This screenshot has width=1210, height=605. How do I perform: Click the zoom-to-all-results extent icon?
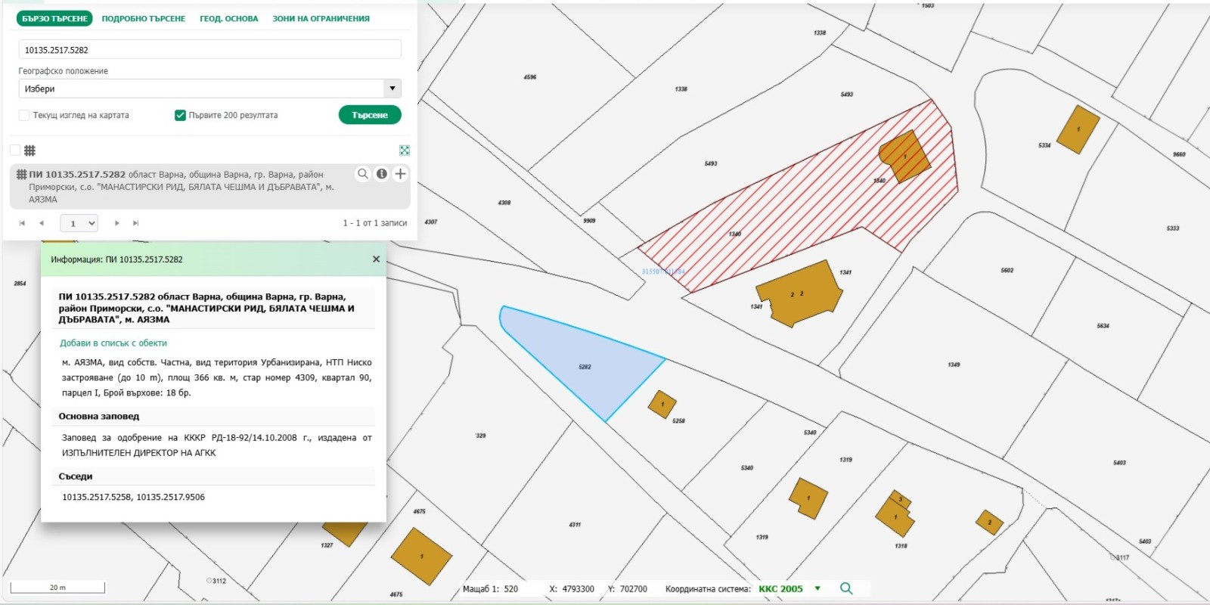405,150
